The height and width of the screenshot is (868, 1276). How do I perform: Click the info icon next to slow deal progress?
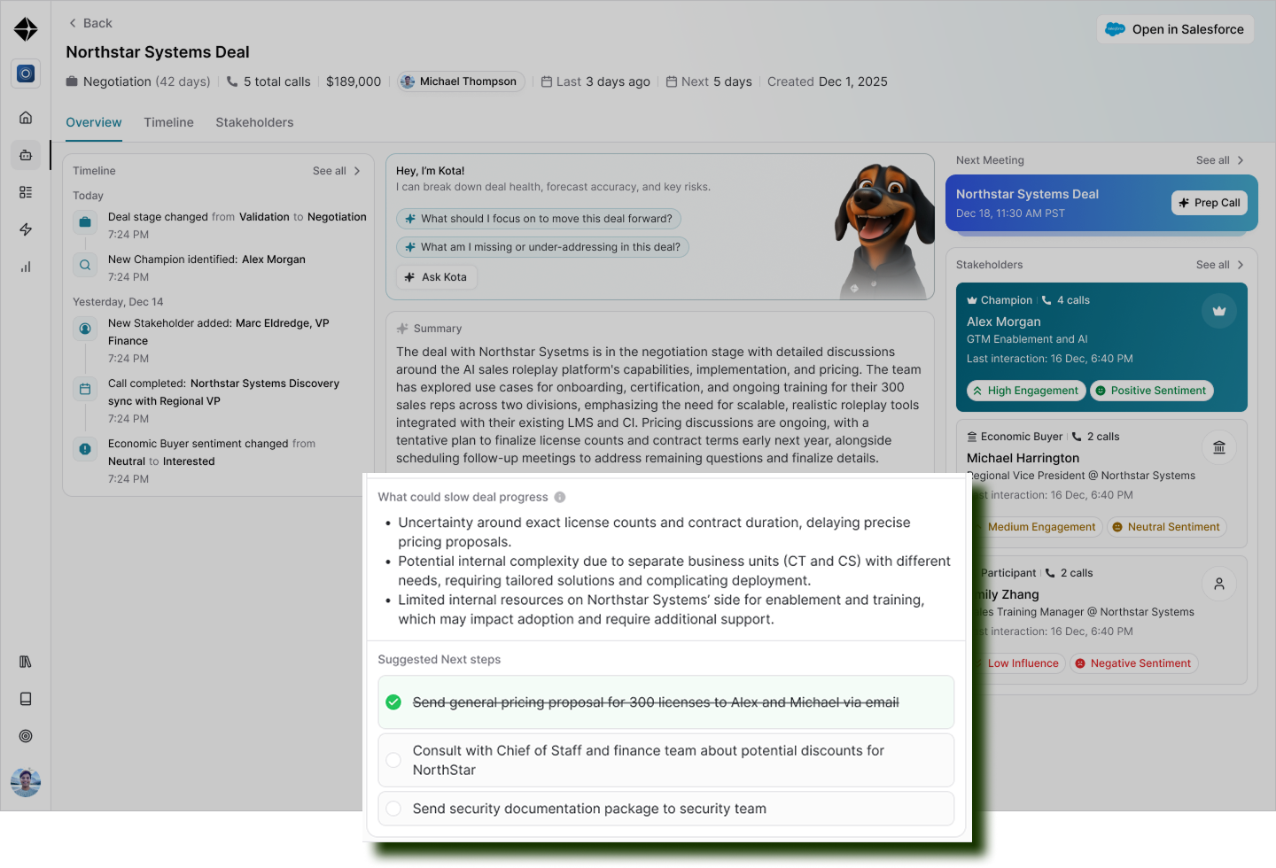(x=560, y=497)
